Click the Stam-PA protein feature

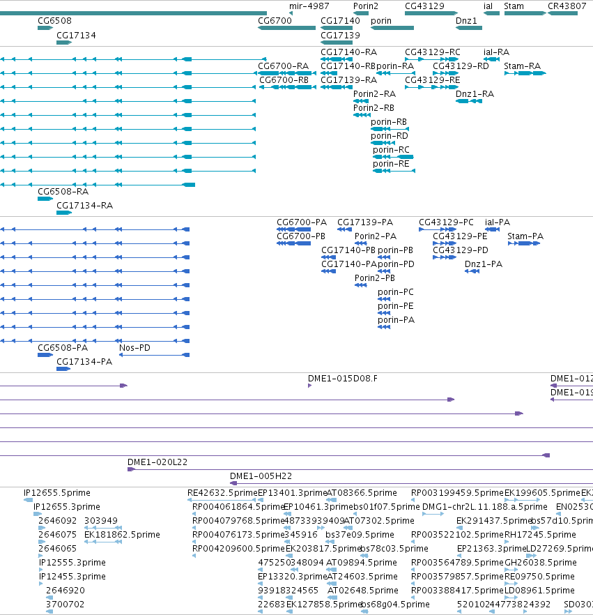pyautogui.click(x=525, y=236)
